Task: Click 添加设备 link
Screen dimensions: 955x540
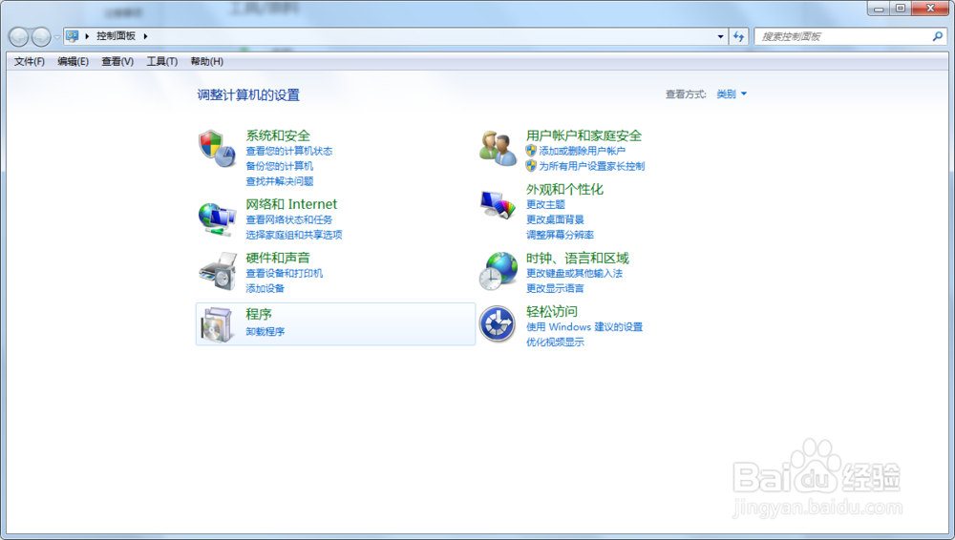Action: (265, 288)
